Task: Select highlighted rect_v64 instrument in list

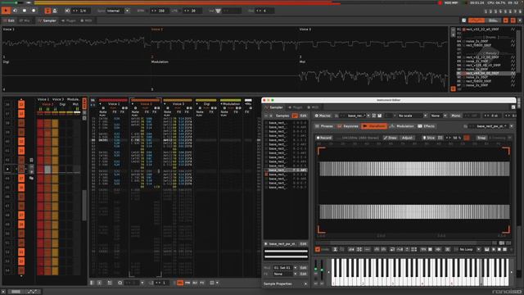Action: (486, 73)
